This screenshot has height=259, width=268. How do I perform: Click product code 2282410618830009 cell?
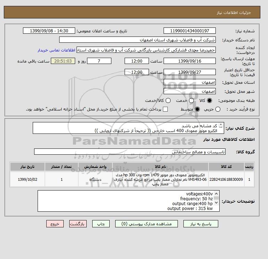point(226,179)
